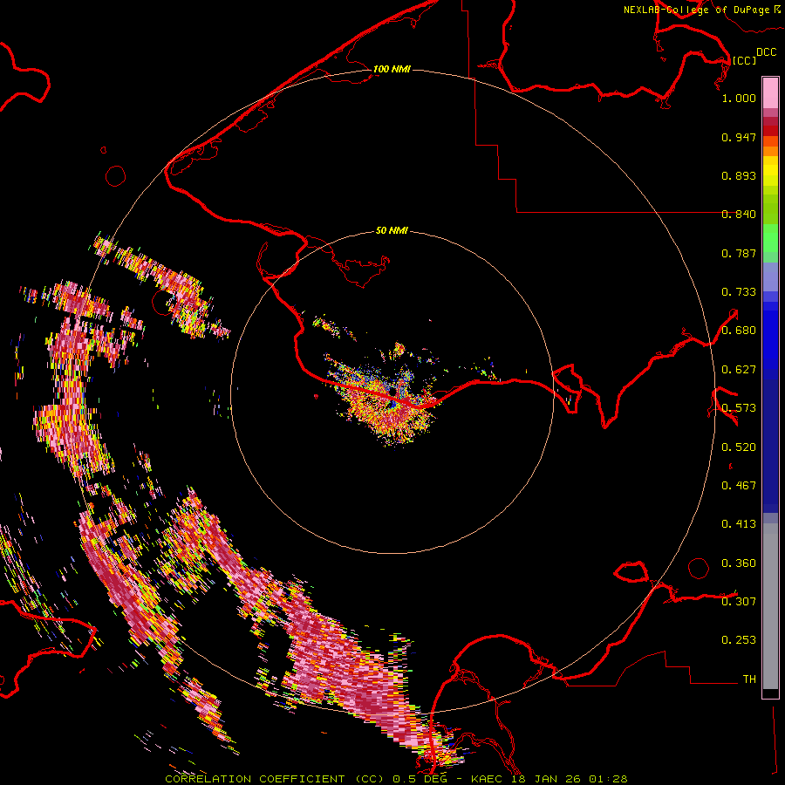This screenshot has height=785, width=785.
Task: Click the 0.573 value on color scale
Action: (739, 408)
